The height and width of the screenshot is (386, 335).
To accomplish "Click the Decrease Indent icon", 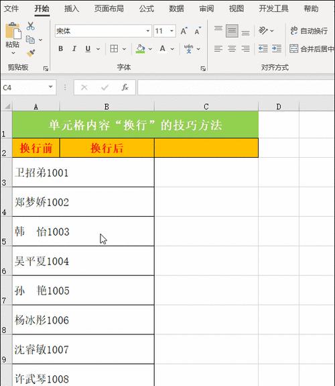I will [x=263, y=48].
